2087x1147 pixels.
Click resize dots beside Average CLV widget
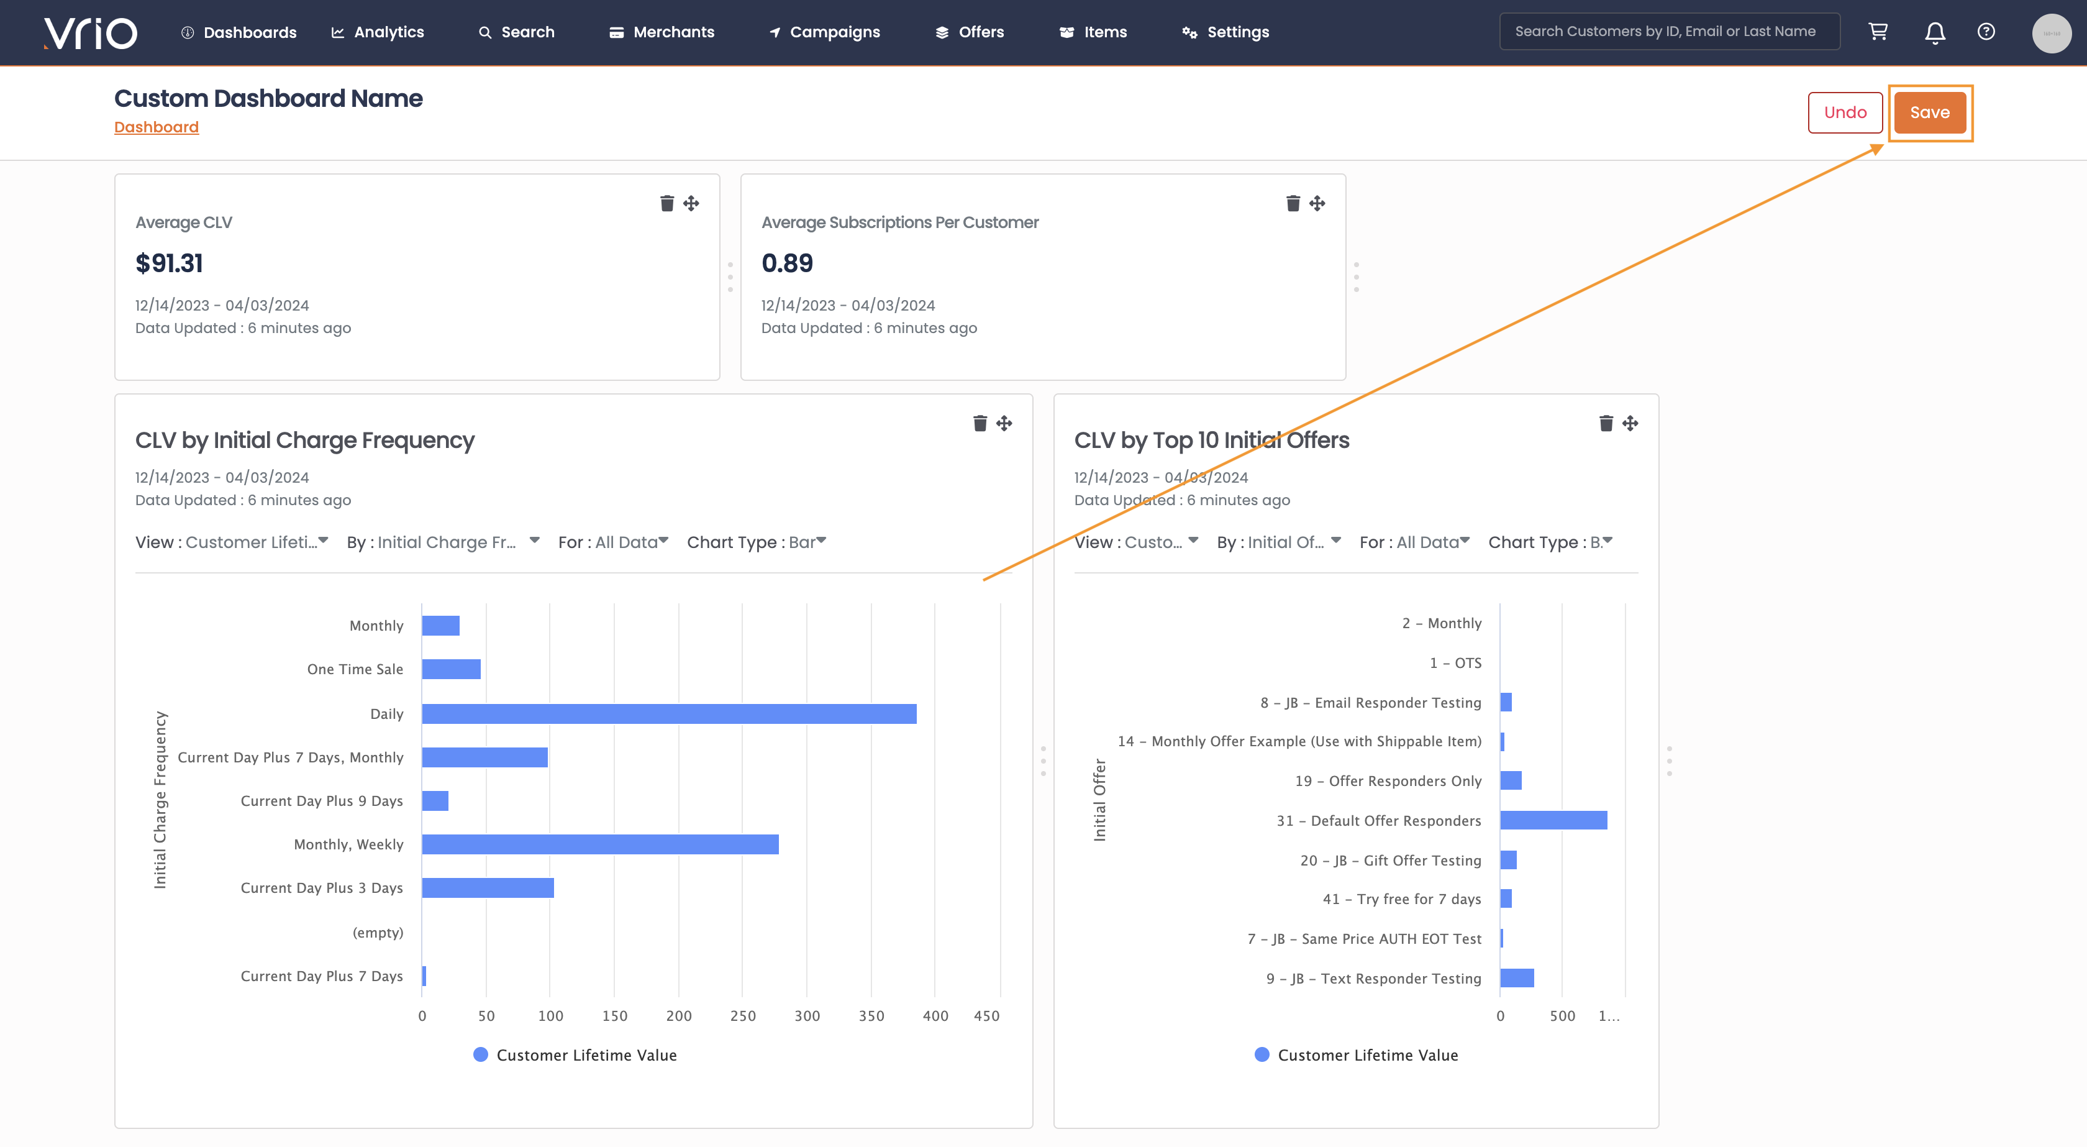(730, 277)
